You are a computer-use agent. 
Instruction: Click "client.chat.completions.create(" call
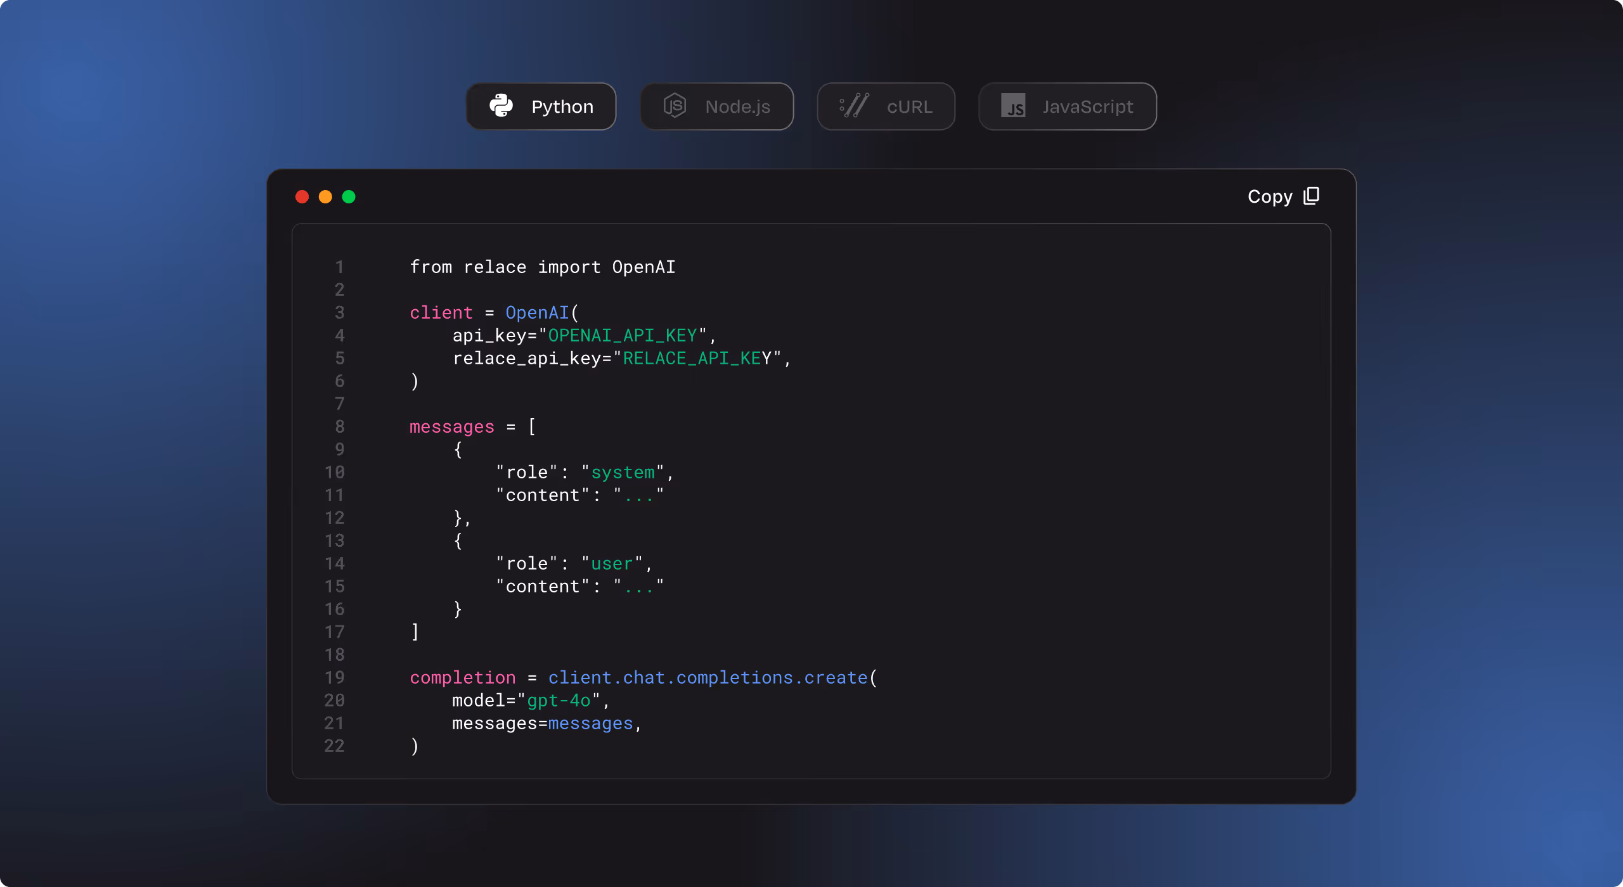(713, 677)
